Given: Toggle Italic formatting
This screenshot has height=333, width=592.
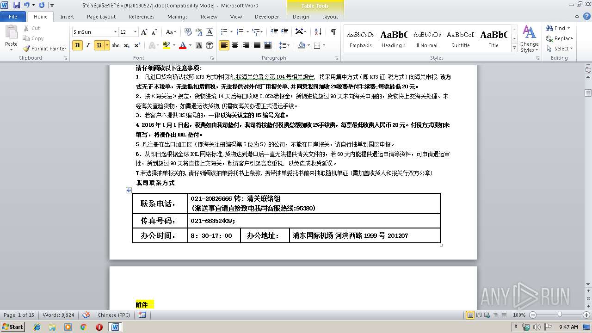Looking at the screenshot, I should coord(88,45).
